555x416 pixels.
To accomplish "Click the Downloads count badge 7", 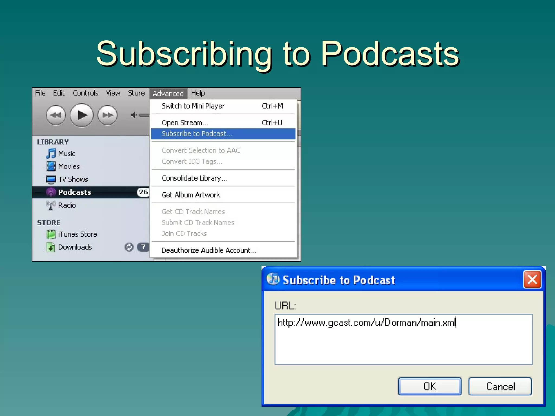I will (143, 247).
